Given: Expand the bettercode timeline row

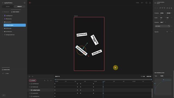Looking at the screenshot, I should pyautogui.click(x=30, y=87).
